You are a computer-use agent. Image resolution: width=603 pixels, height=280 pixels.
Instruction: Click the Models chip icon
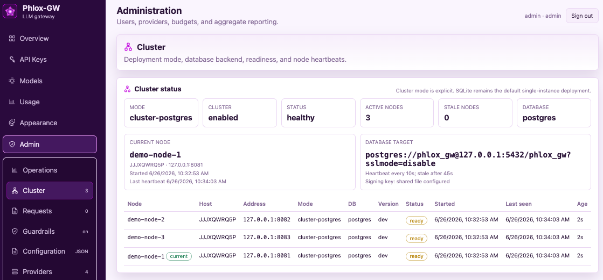click(x=12, y=81)
